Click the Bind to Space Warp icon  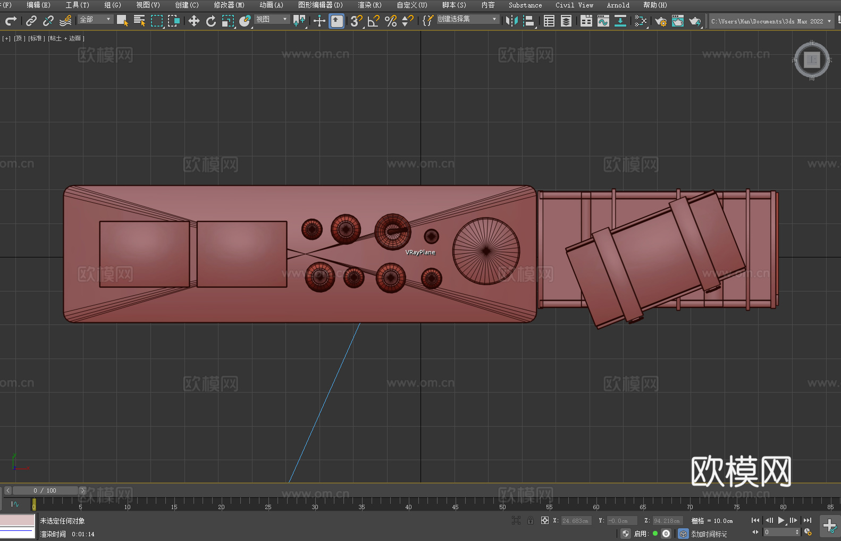(65, 21)
